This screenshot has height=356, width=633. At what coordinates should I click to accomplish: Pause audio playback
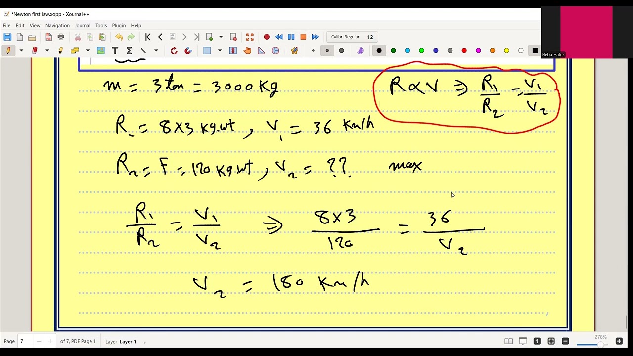[291, 37]
